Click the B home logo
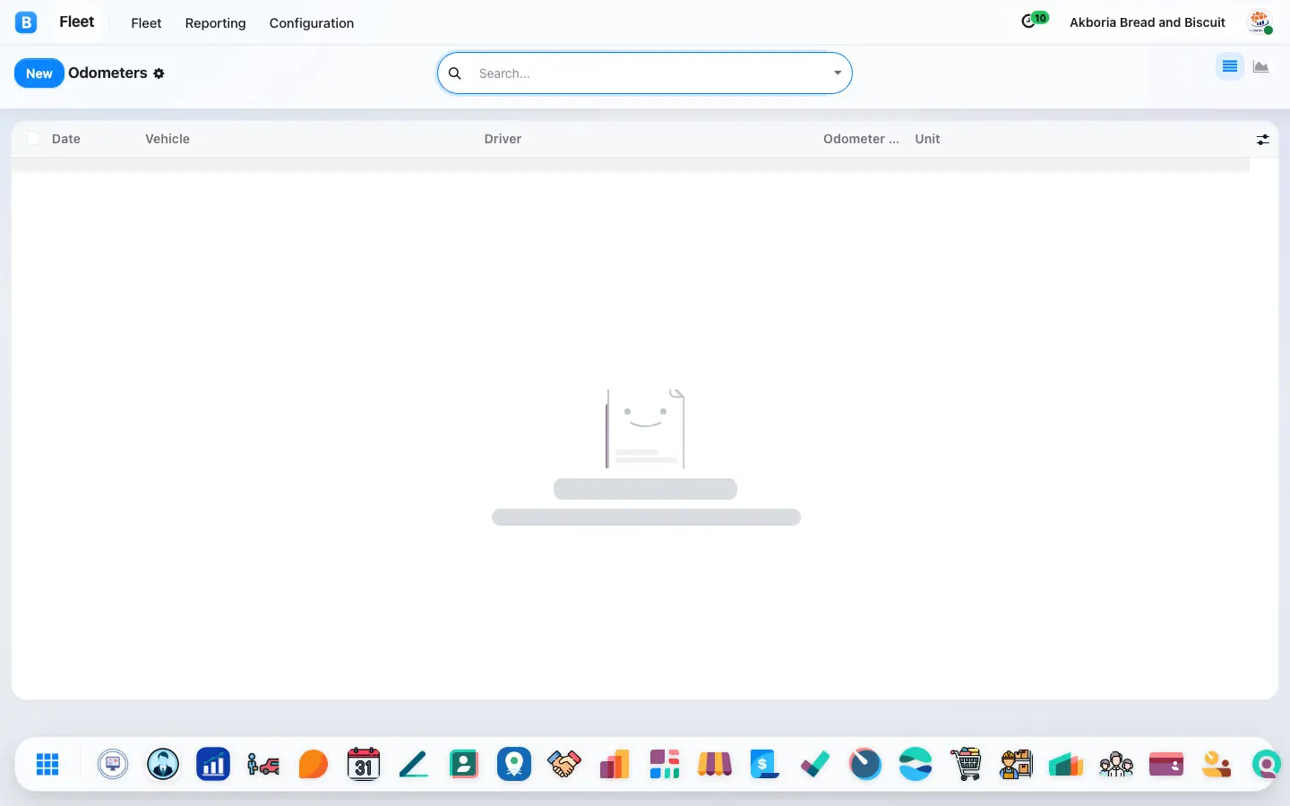1290x806 pixels. coord(26,22)
